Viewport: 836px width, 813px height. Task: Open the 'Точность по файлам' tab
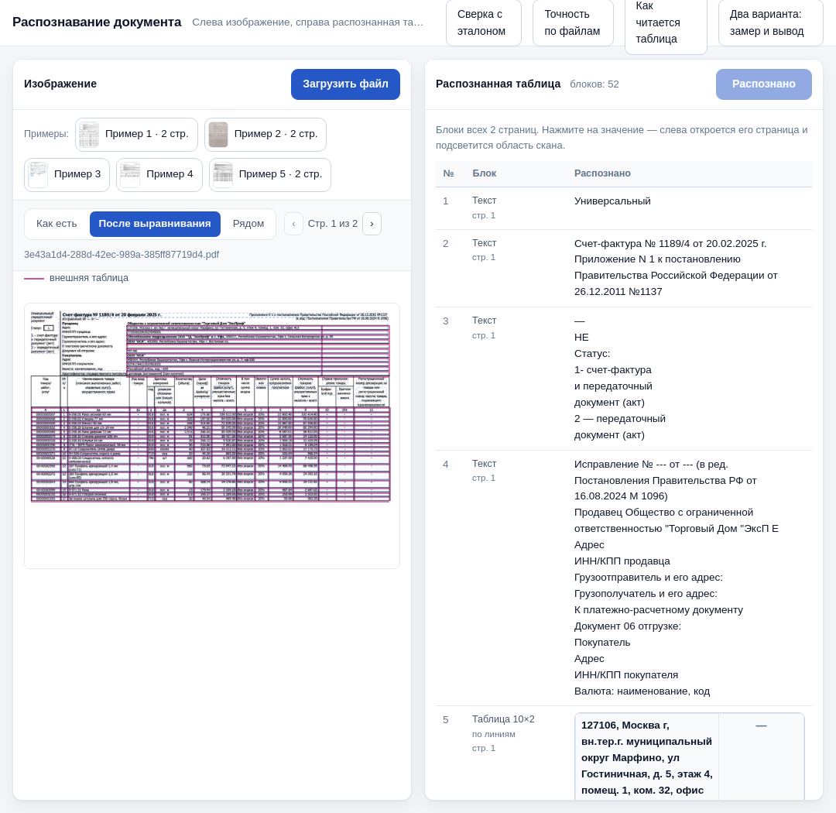573,22
